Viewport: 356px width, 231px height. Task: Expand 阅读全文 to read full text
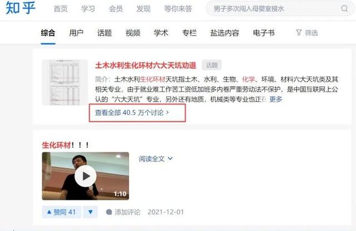pos(156,159)
